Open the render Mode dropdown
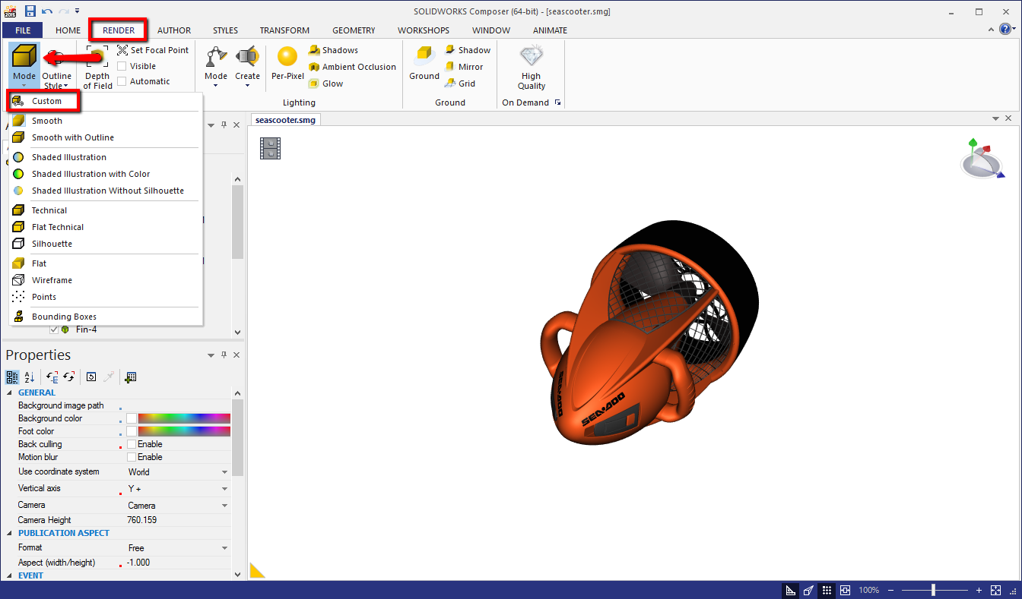1022x599 pixels. [x=24, y=68]
